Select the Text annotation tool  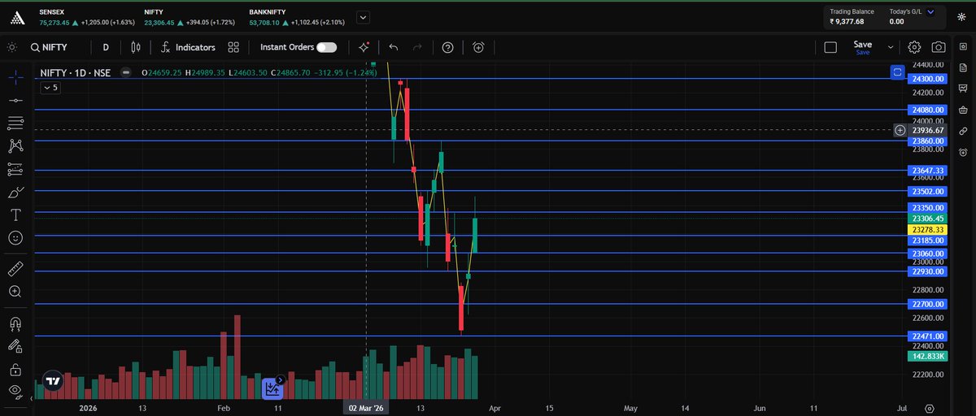(15, 215)
